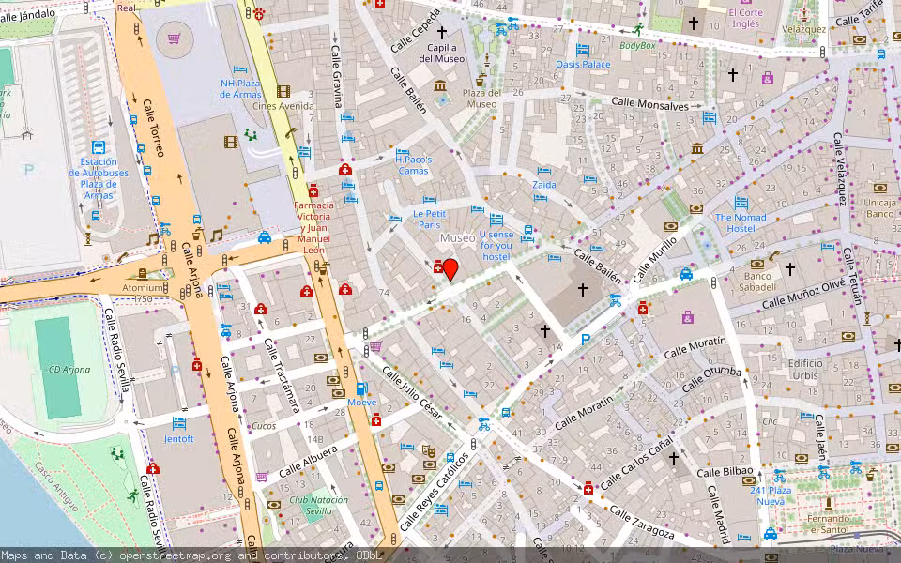Viewport: 901px width, 563px height.
Task: Click the Atomium 1750 monument icon
Action: pos(143,273)
